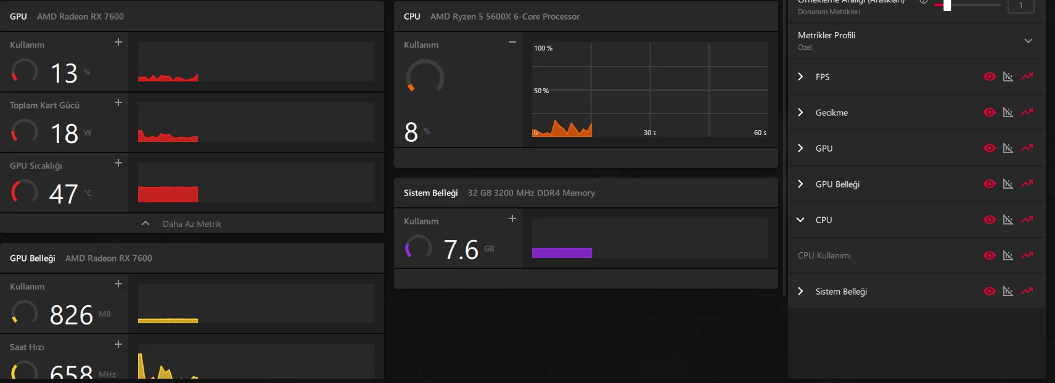
Task: Click the AMD Ryzen 5 5600X processor name
Action: click(505, 17)
